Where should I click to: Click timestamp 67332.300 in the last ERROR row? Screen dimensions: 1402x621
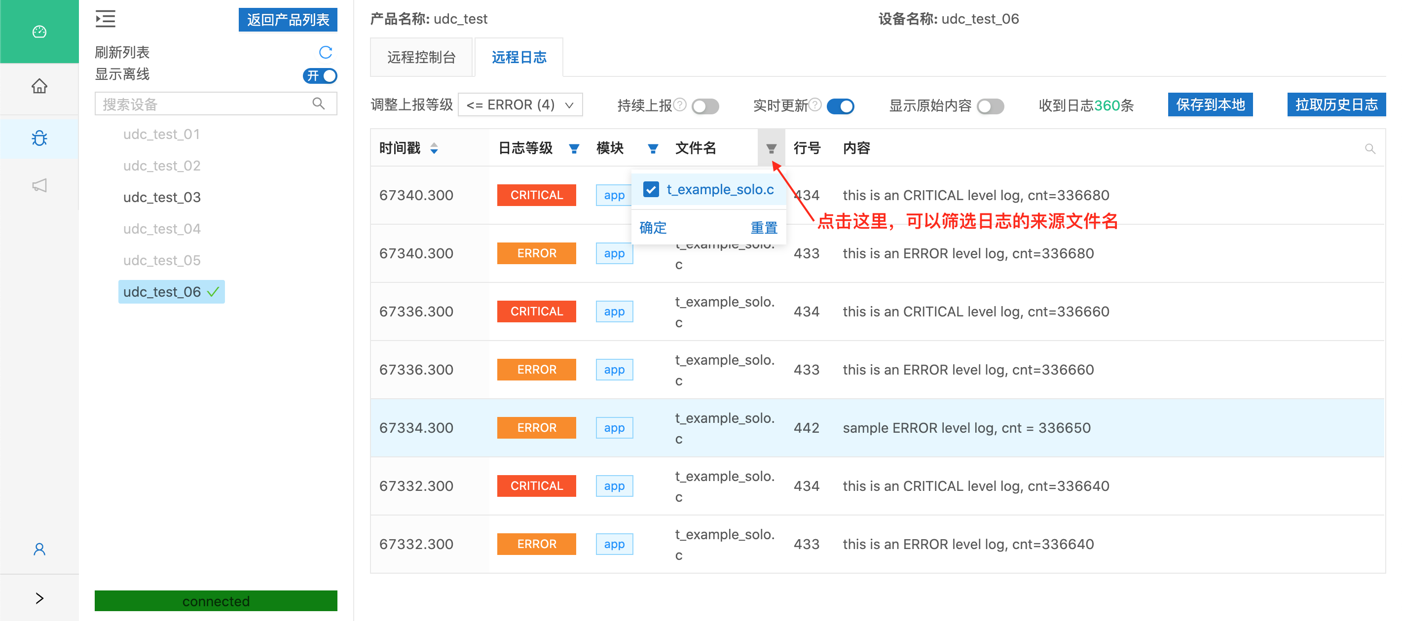point(416,544)
